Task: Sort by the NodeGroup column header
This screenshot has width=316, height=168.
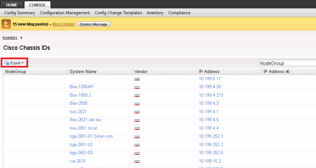Action: [x=36, y=71]
